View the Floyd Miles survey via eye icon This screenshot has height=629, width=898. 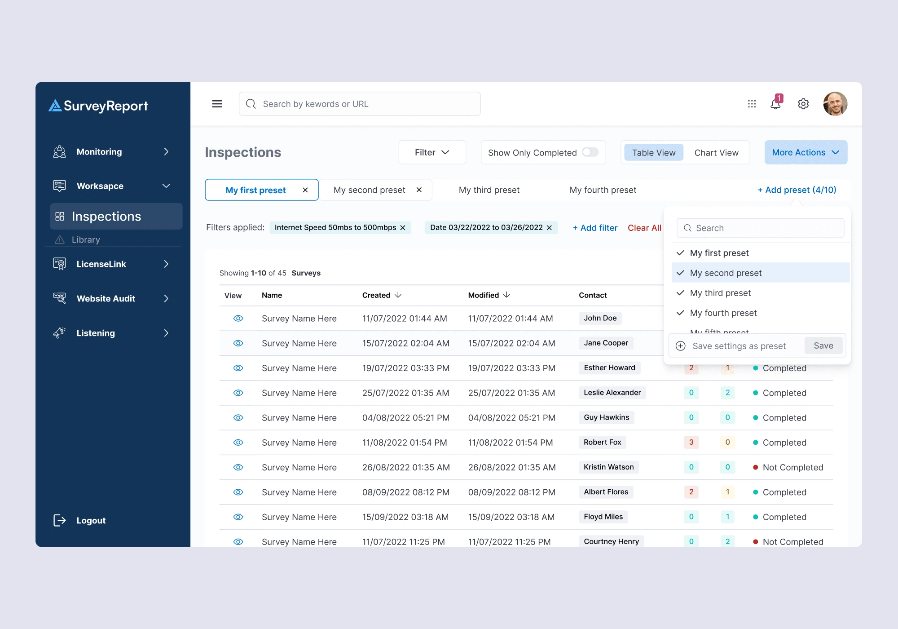238,517
